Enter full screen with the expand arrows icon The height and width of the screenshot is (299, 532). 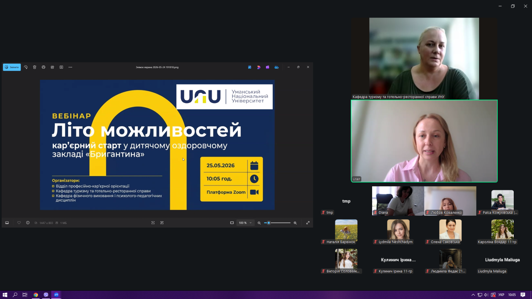[x=308, y=223]
